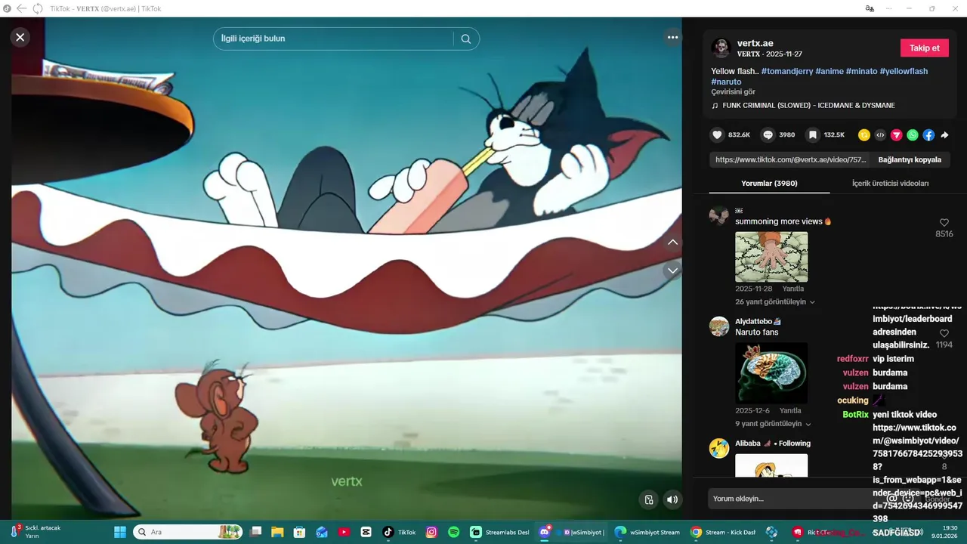Click the translate icon in title bar

(870, 8)
